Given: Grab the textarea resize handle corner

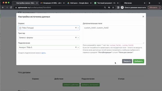Looking at the screenshot, I should (144, 43).
